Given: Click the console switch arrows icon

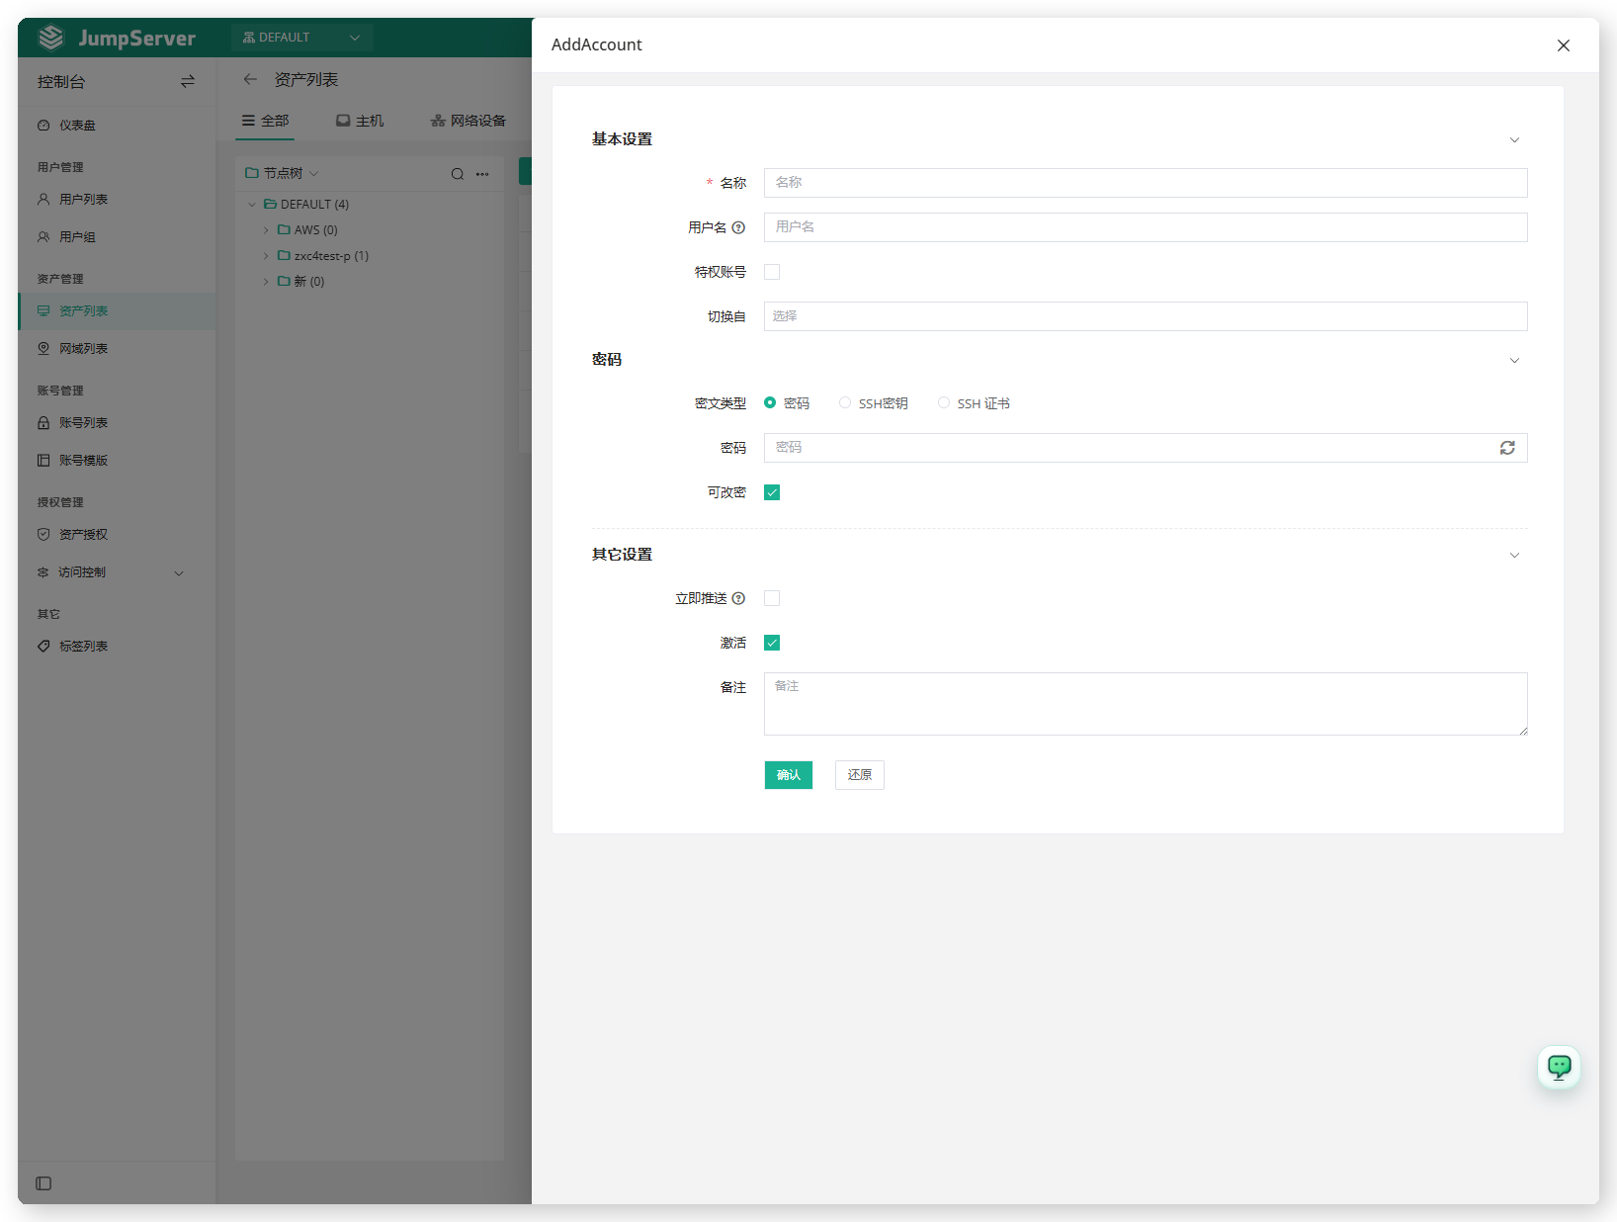Looking at the screenshot, I should [188, 81].
